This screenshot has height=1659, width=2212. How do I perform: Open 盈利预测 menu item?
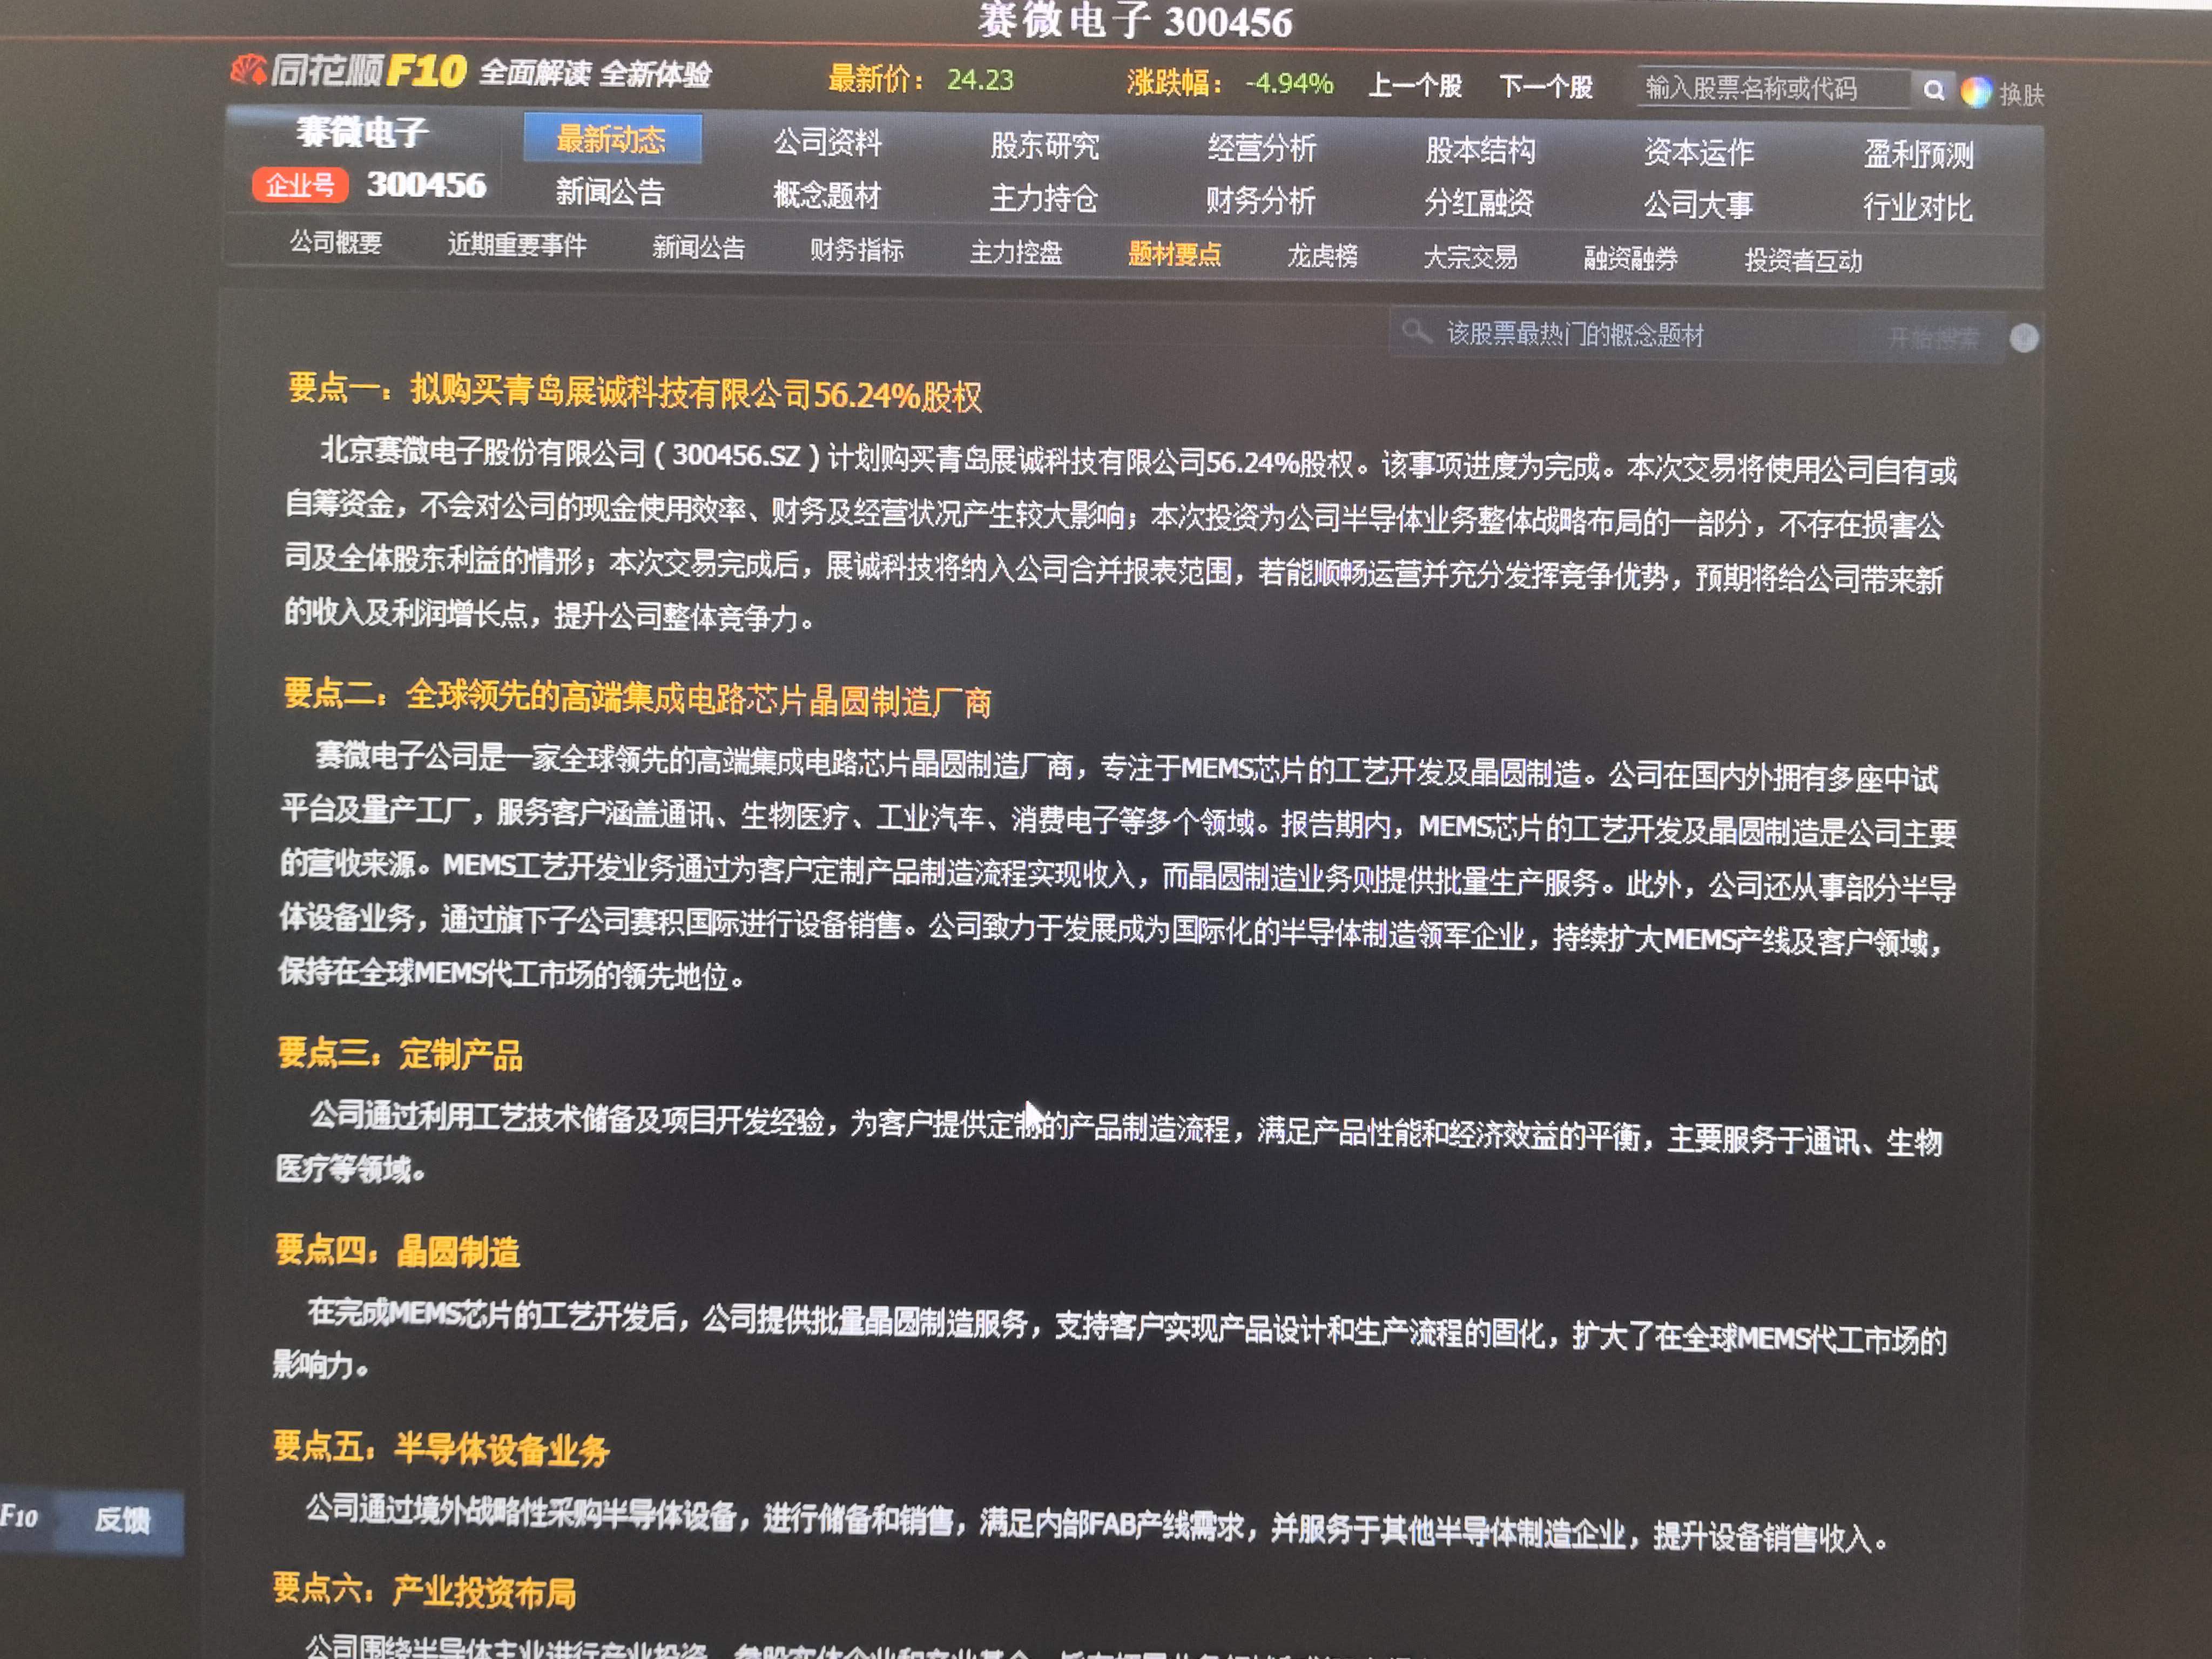(x=1917, y=154)
